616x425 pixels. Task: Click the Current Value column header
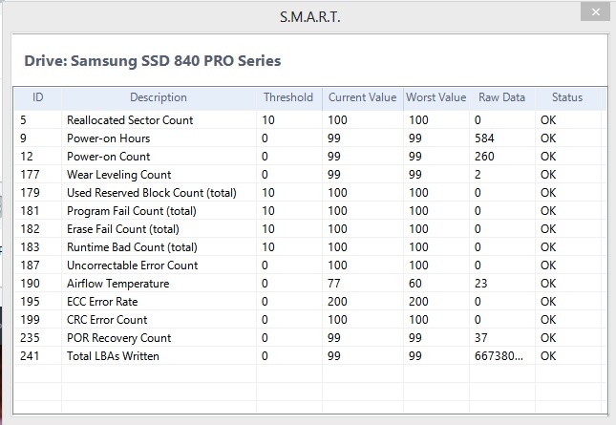[362, 97]
